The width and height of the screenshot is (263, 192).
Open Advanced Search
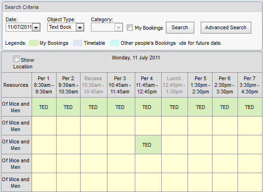(x=226, y=27)
